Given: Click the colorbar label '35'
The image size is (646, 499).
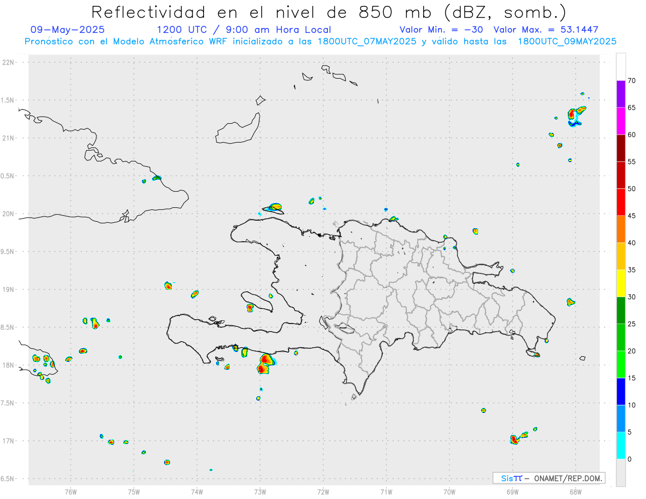Looking at the screenshot, I should click(631, 270).
